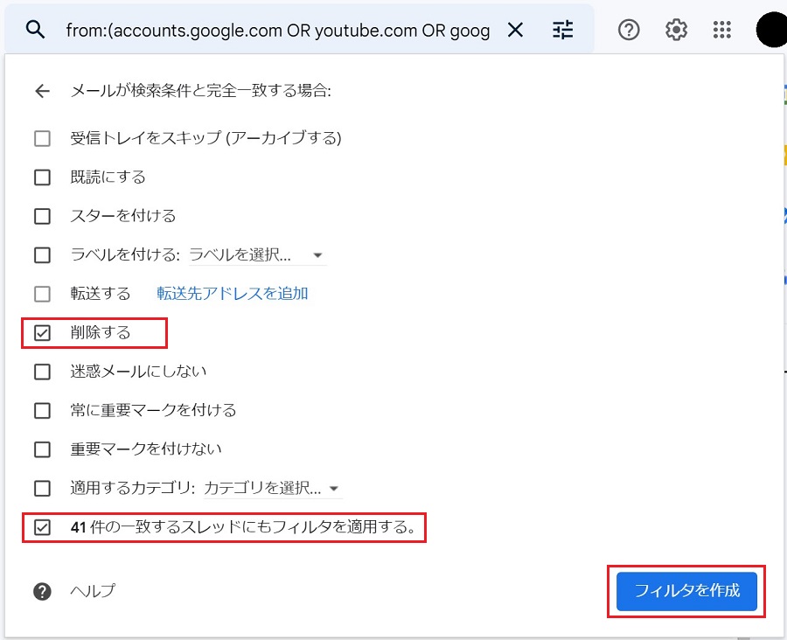Screen dimensions: 787x640
Task: Open the account profile avatar
Action: click(771, 30)
